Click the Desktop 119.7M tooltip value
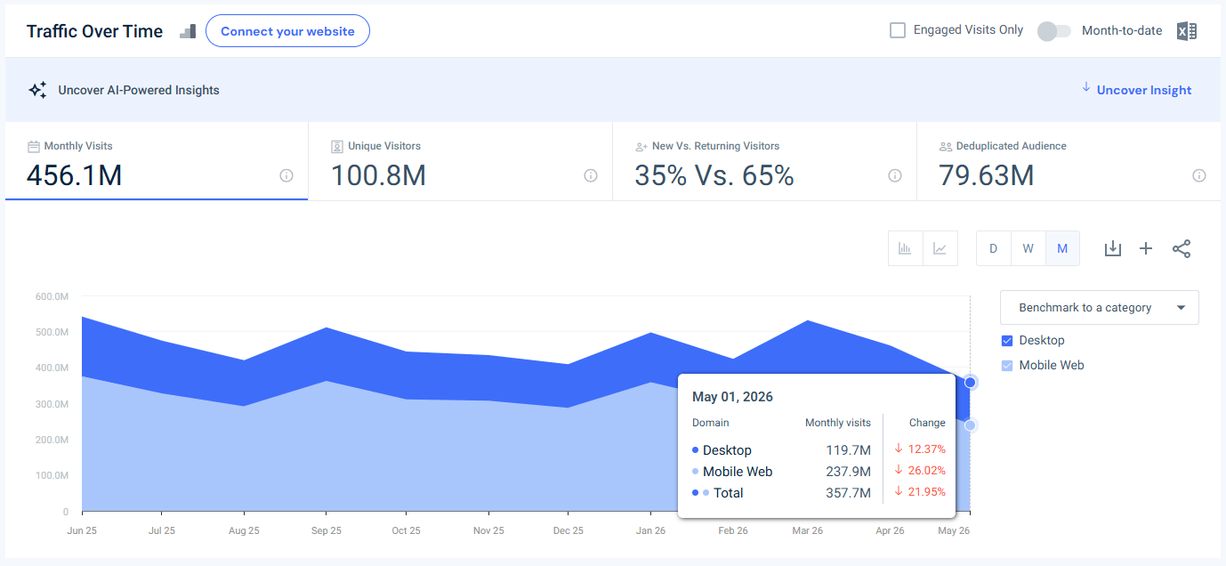 tap(849, 450)
